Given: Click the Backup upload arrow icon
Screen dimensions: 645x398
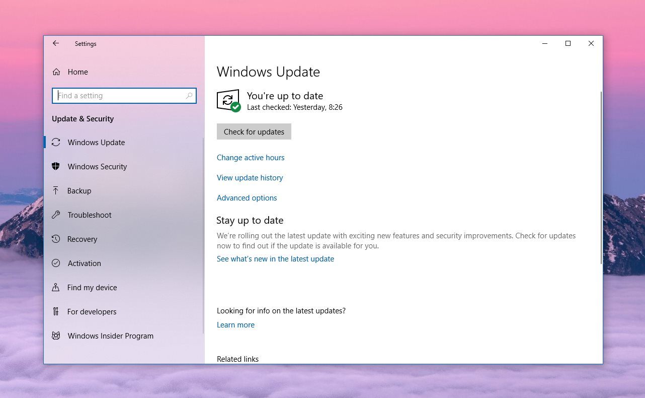Looking at the screenshot, I should coord(56,191).
